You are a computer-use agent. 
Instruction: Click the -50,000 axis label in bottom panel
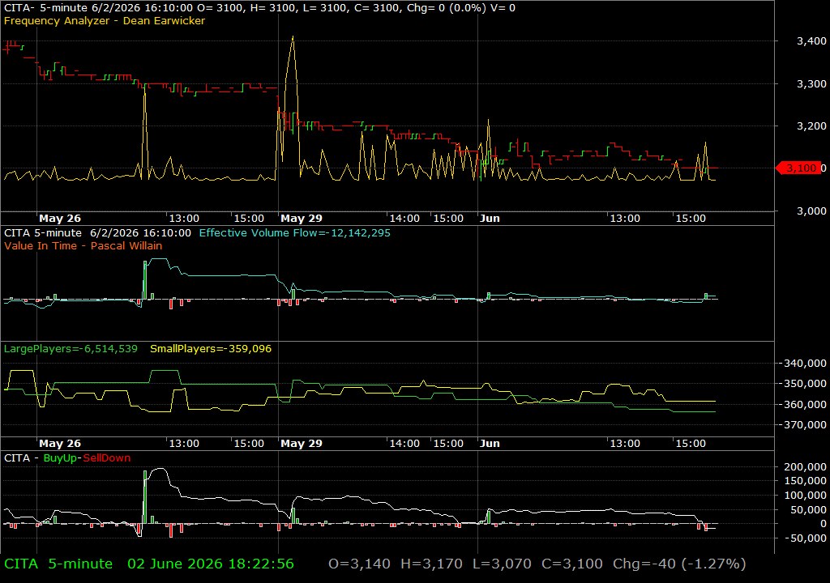pyautogui.click(x=805, y=538)
